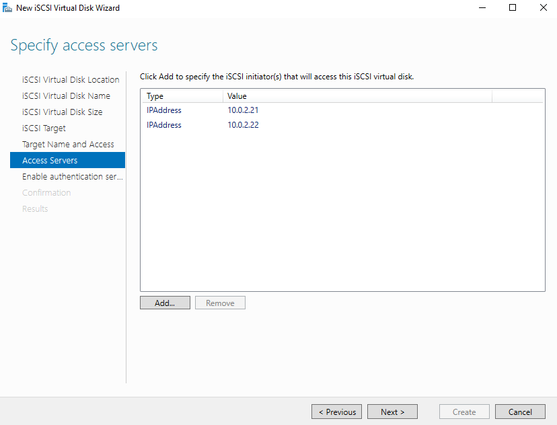Click the Remove button
Image resolution: width=557 pixels, height=425 pixels.
coord(220,303)
